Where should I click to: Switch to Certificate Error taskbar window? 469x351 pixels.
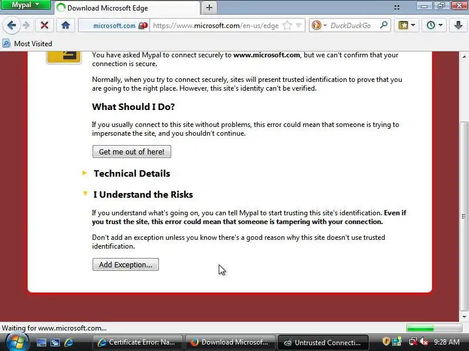pyautogui.click(x=137, y=342)
